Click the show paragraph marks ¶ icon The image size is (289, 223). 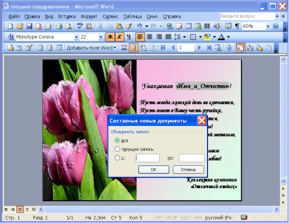click(x=237, y=26)
